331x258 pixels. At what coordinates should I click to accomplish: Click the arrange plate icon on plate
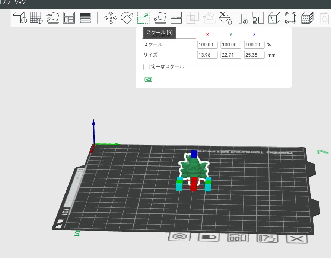(238, 238)
